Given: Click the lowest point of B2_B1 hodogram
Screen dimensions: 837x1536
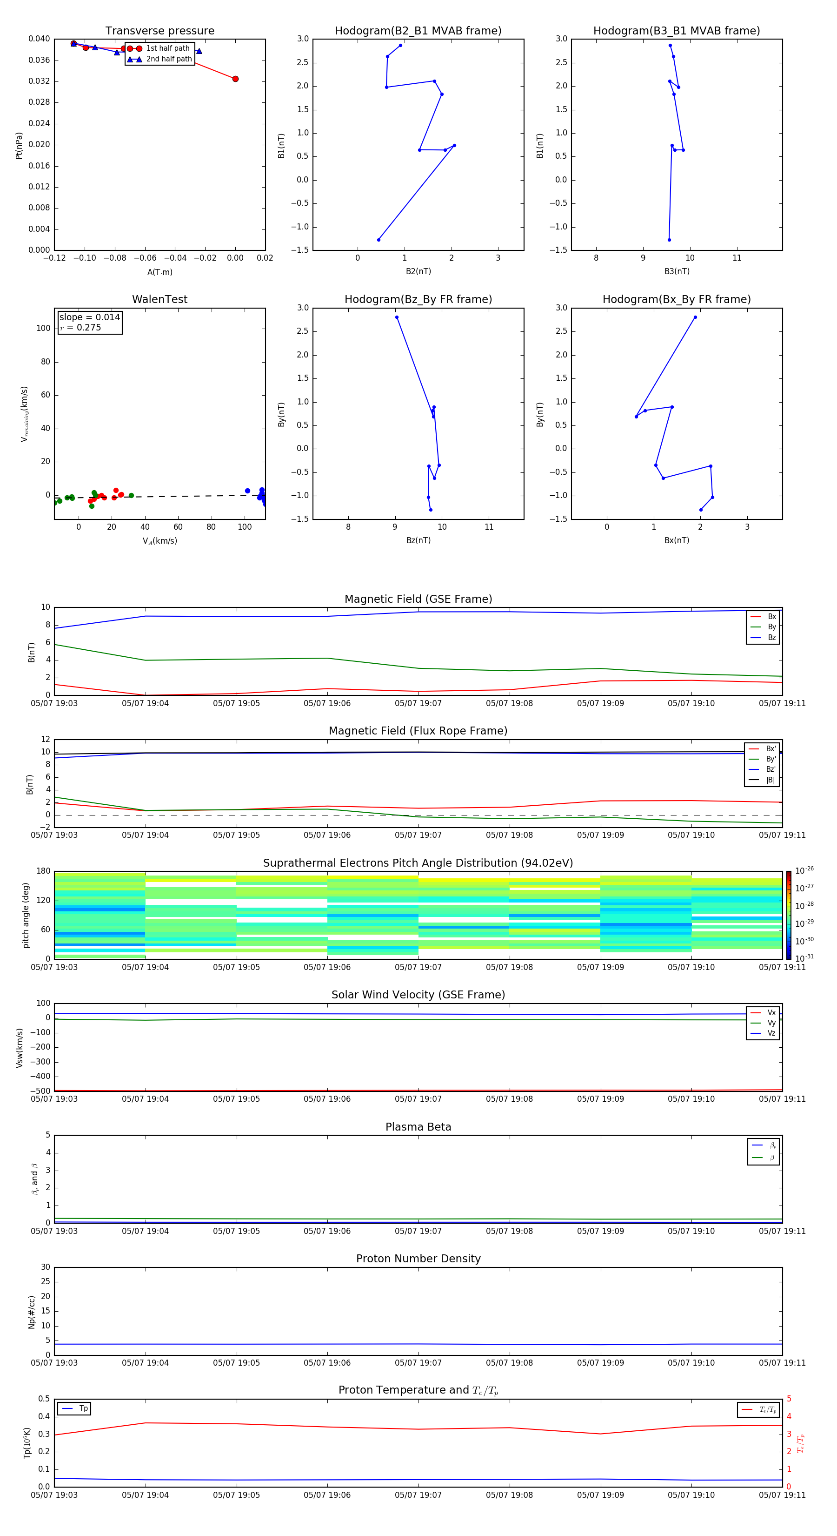Looking at the screenshot, I should [x=379, y=240].
